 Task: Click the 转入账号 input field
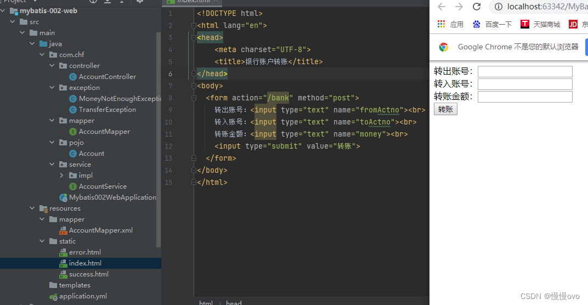click(x=525, y=84)
